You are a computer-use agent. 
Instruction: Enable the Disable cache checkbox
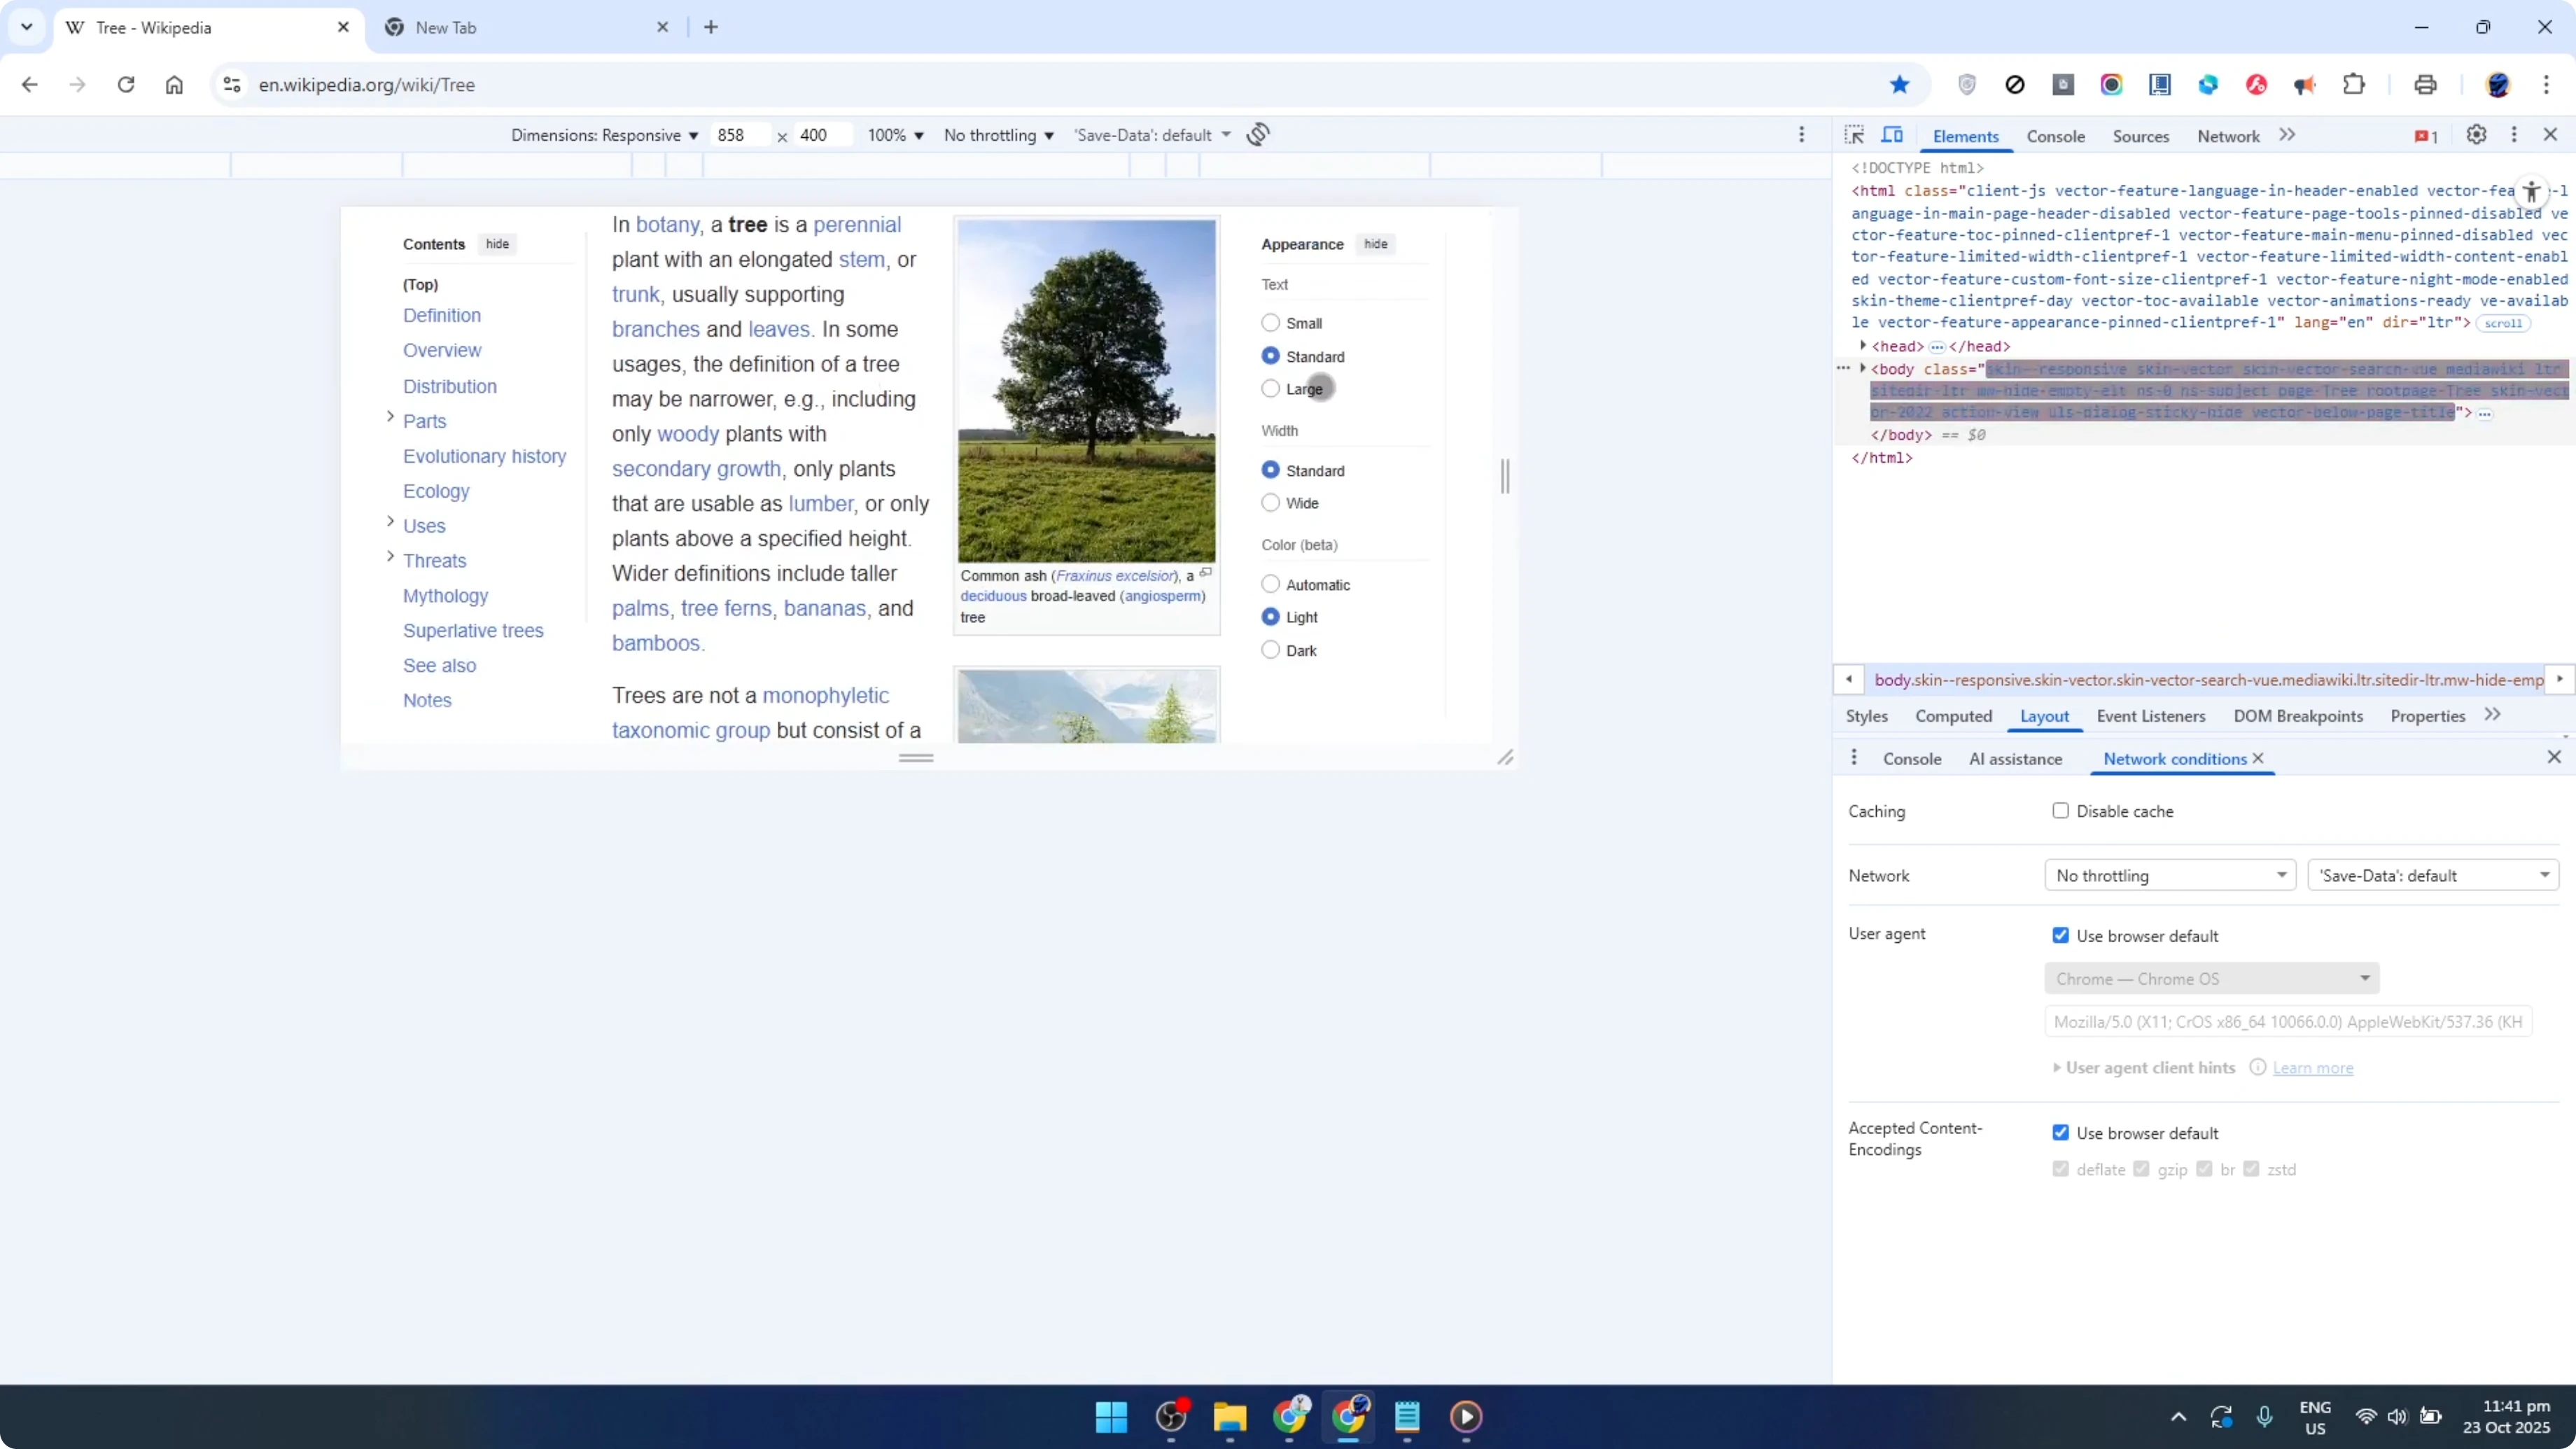[x=2060, y=810]
